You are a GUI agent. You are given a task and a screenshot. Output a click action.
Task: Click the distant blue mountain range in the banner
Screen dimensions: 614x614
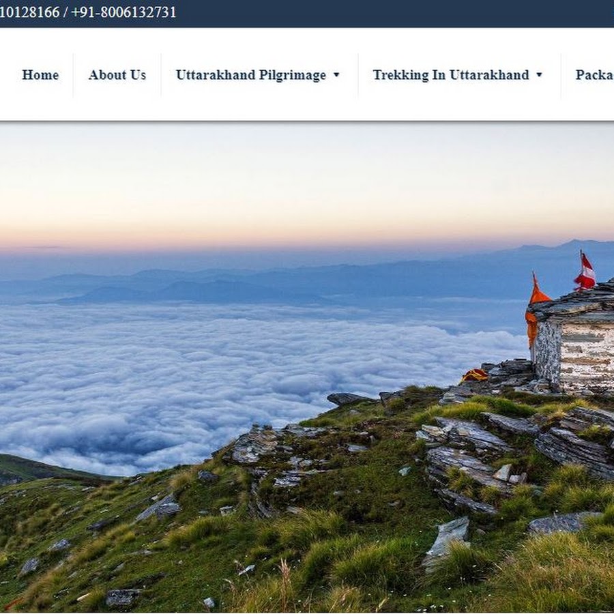click(x=274, y=280)
